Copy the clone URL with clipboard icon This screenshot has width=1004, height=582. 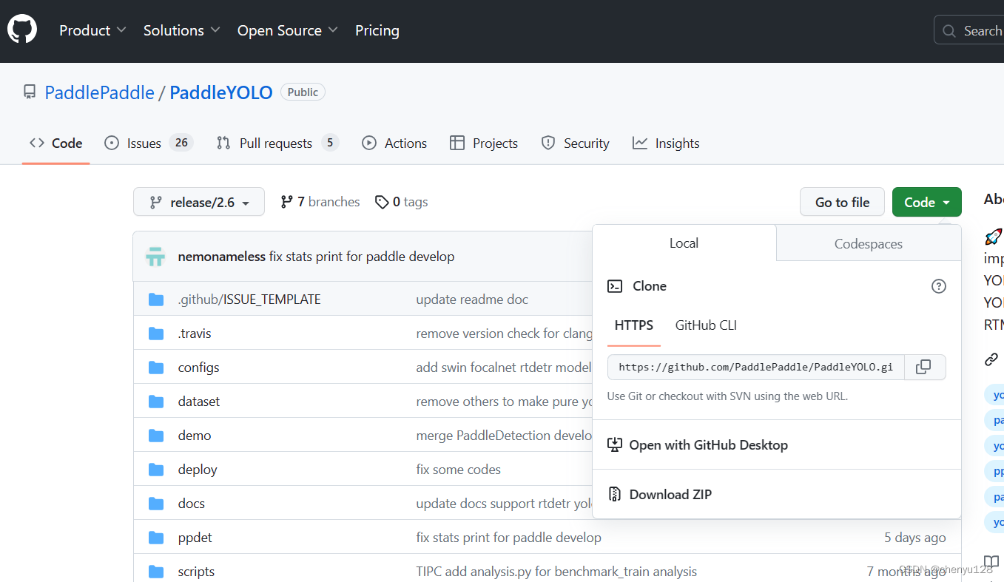(x=923, y=367)
